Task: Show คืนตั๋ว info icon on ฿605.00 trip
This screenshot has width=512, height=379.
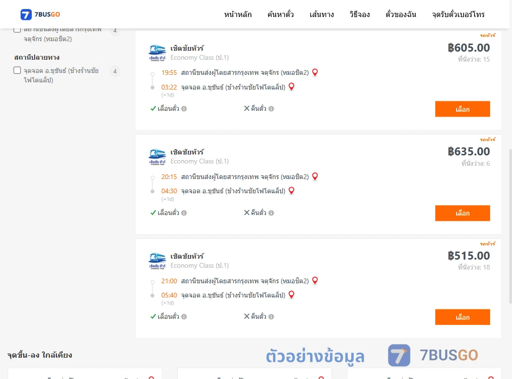Action: [271, 108]
